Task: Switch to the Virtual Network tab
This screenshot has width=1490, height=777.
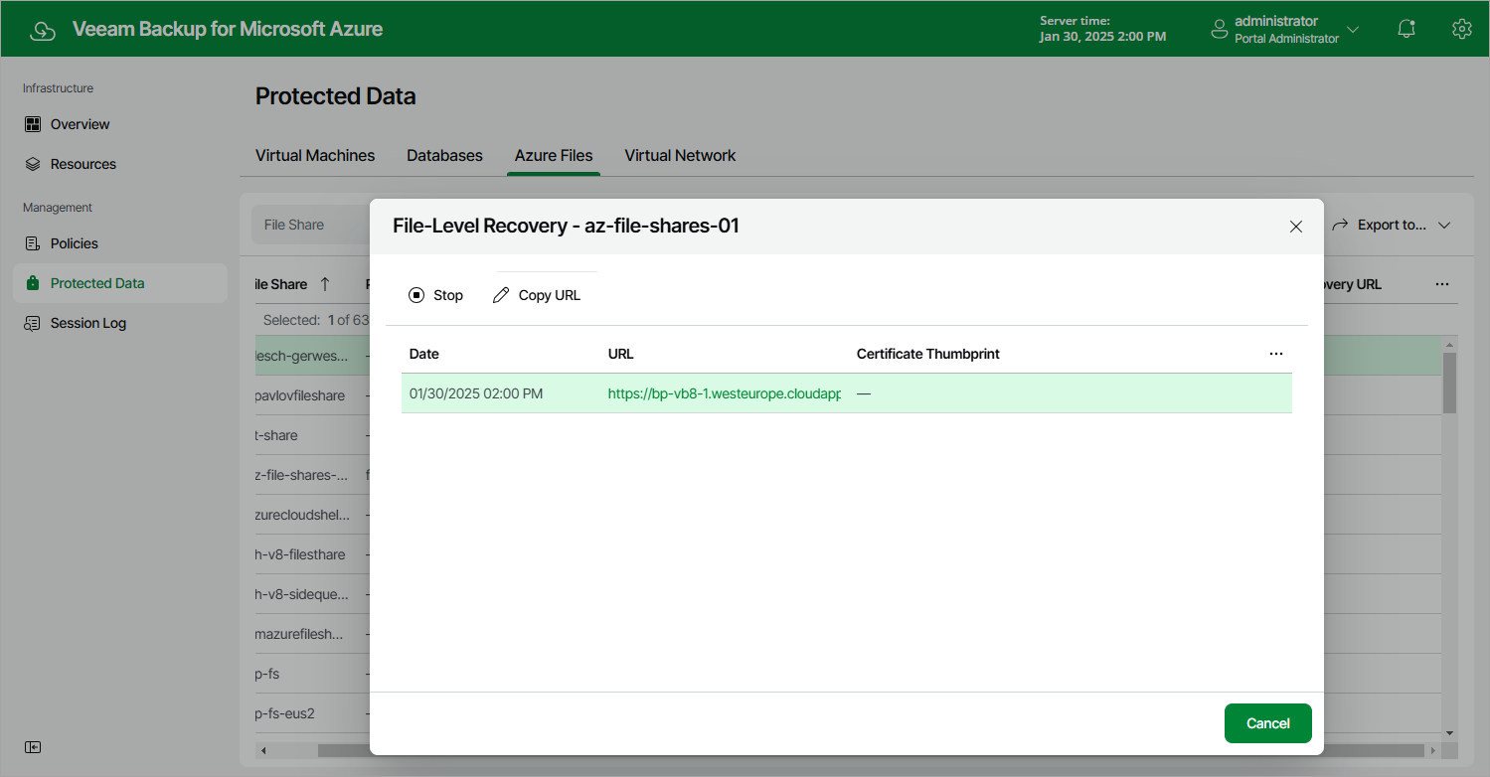Action: (680, 156)
